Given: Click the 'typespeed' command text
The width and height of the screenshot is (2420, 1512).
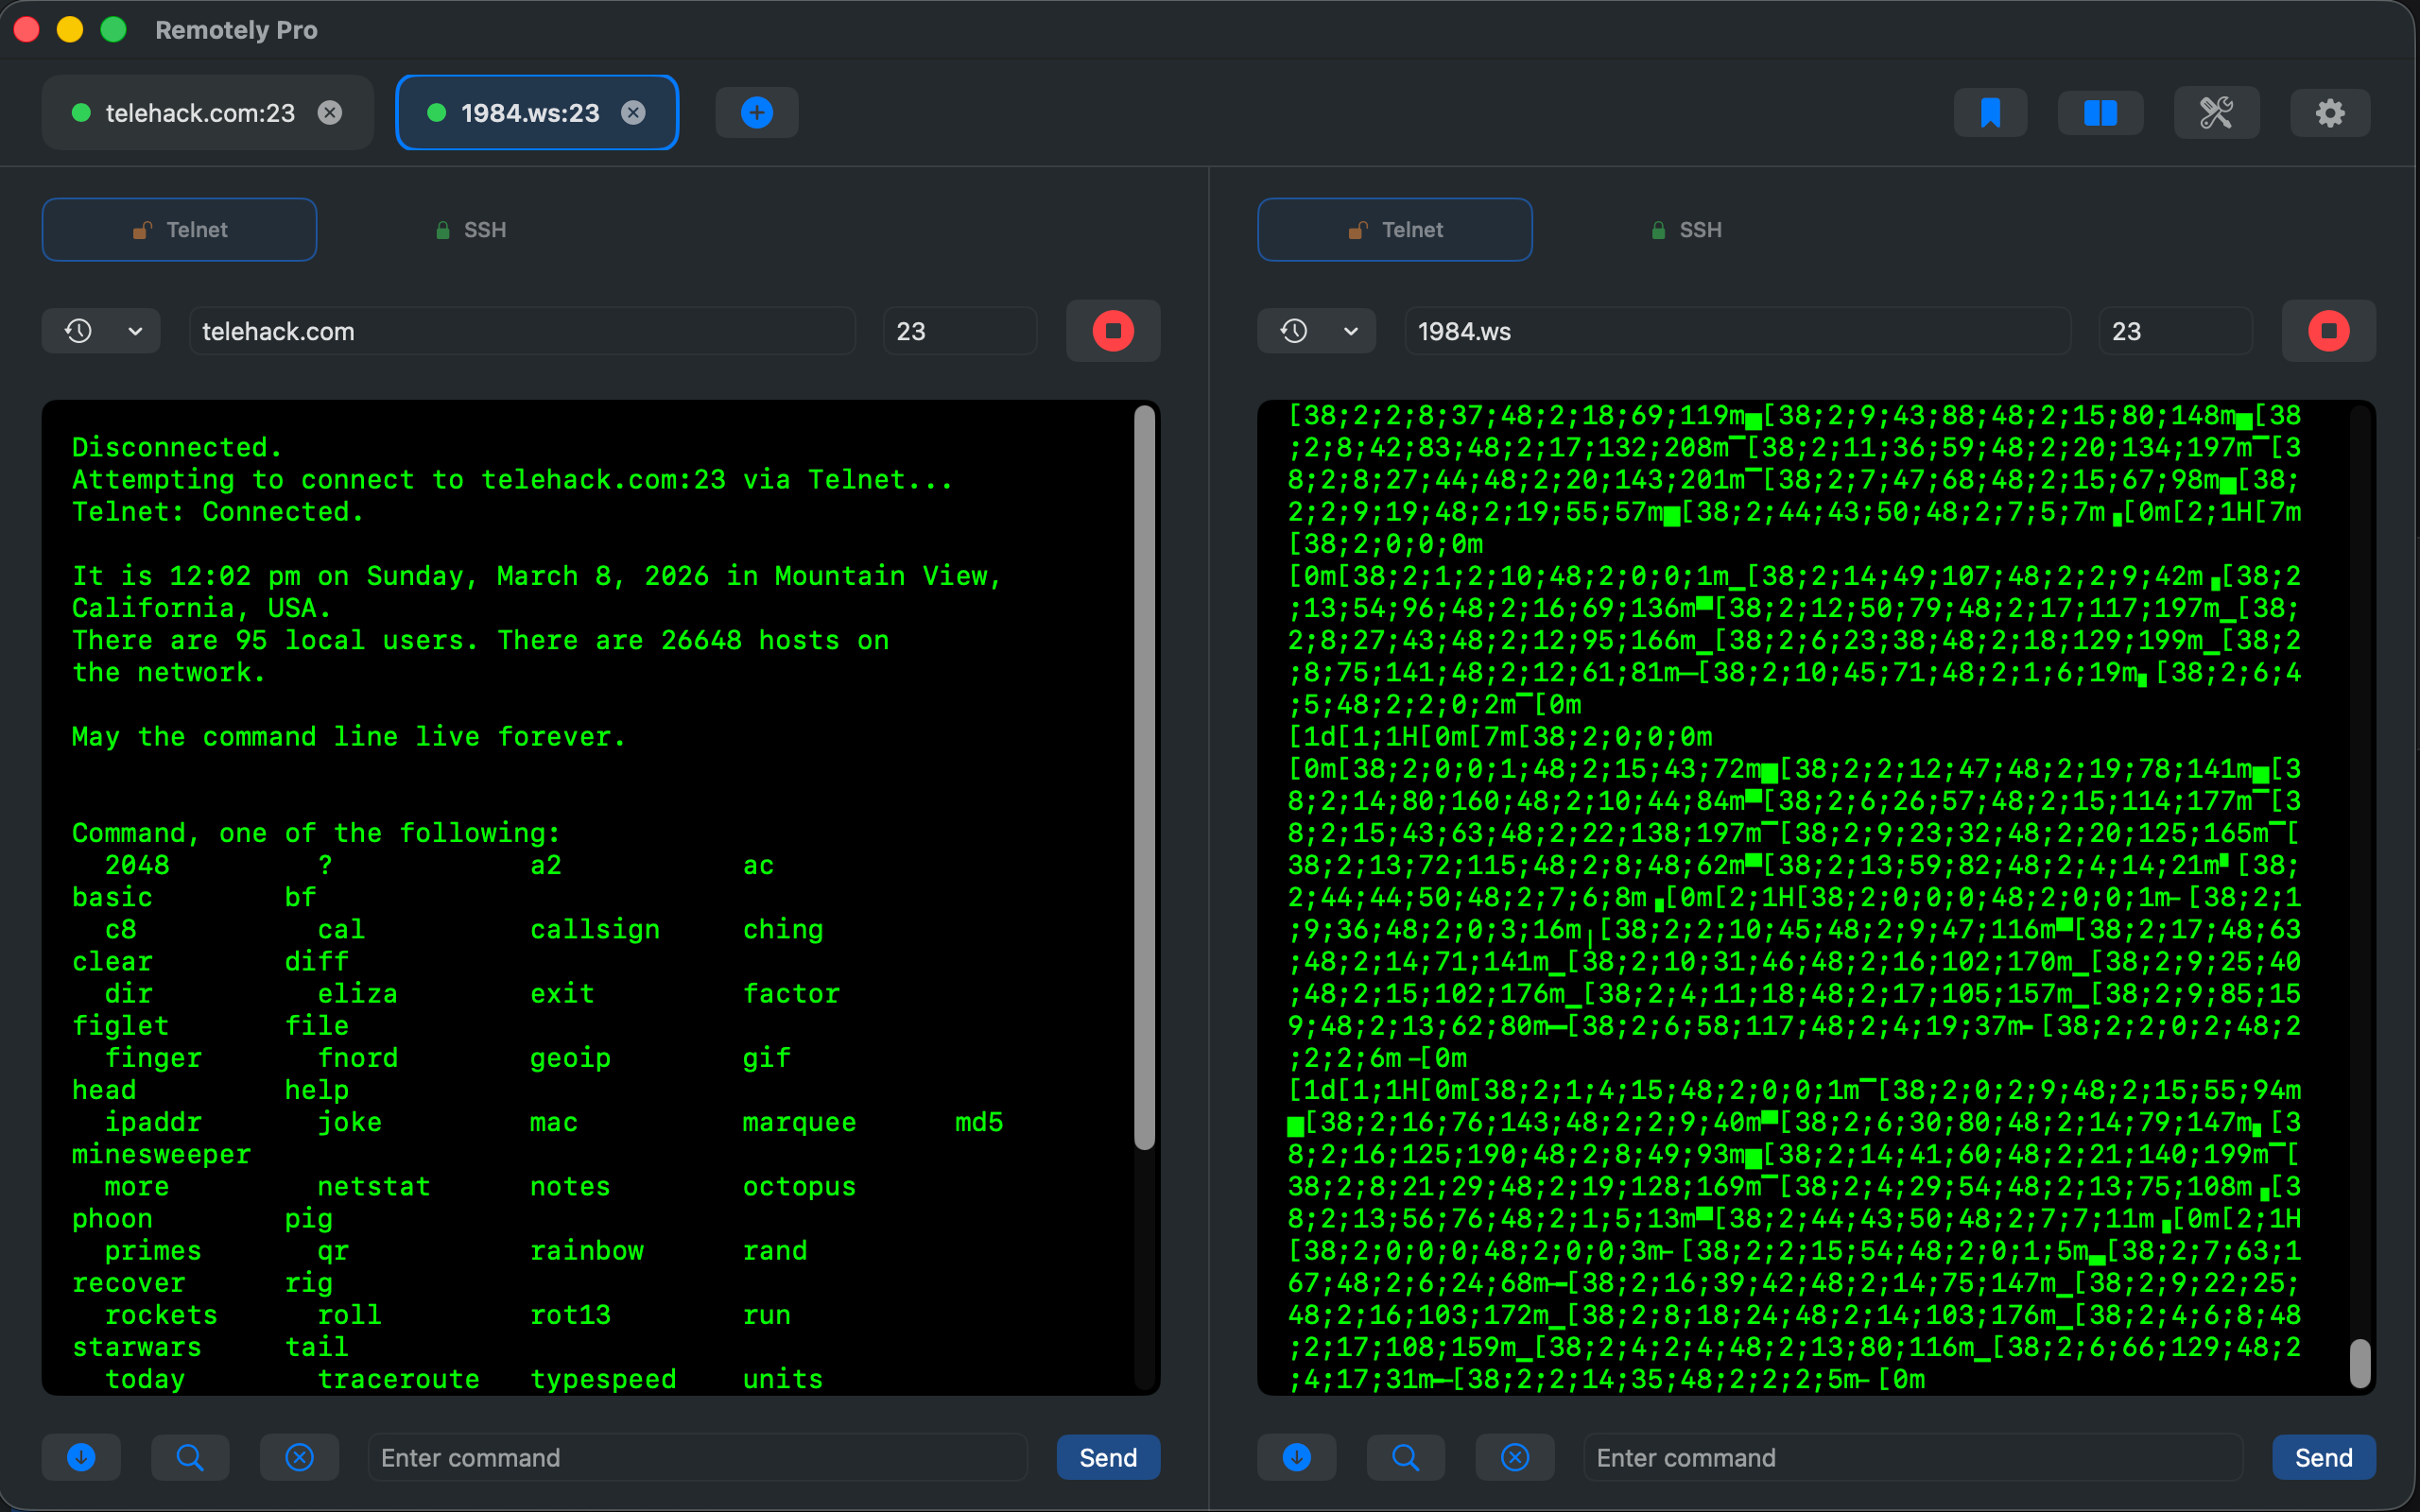Looking at the screenshot, I should coord(603,1379).
